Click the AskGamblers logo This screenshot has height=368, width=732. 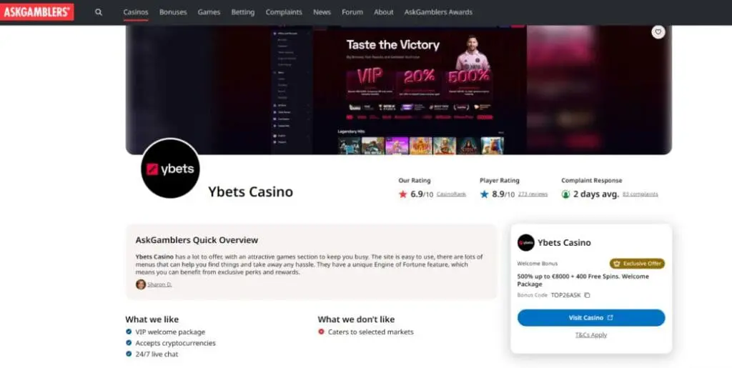[x=37, y=12]
